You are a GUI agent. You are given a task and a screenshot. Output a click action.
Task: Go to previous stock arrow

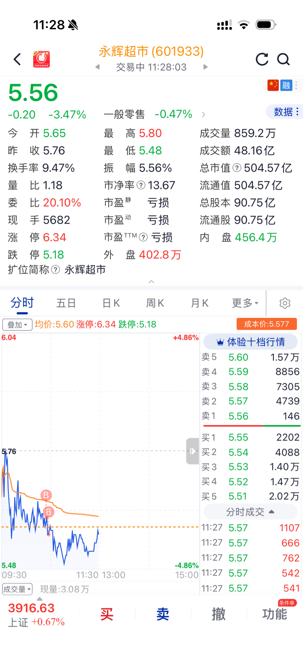97,67
